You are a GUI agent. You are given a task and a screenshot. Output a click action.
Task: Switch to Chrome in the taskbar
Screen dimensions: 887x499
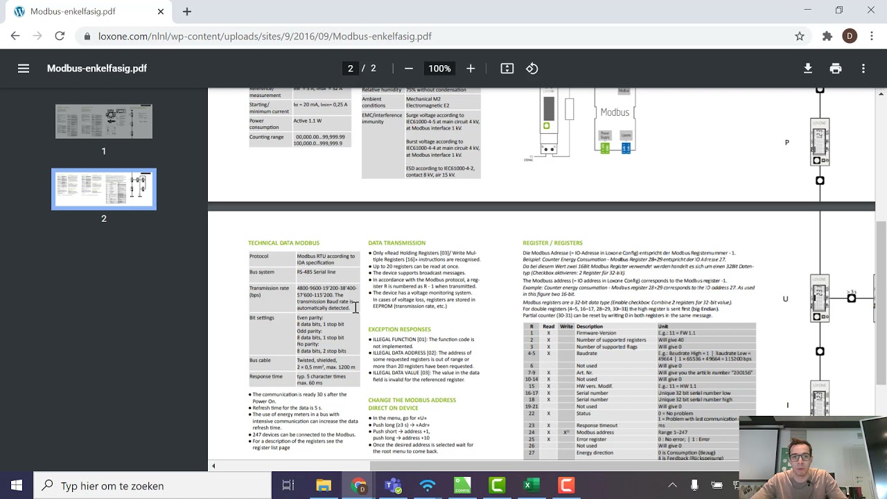[358, 485]
